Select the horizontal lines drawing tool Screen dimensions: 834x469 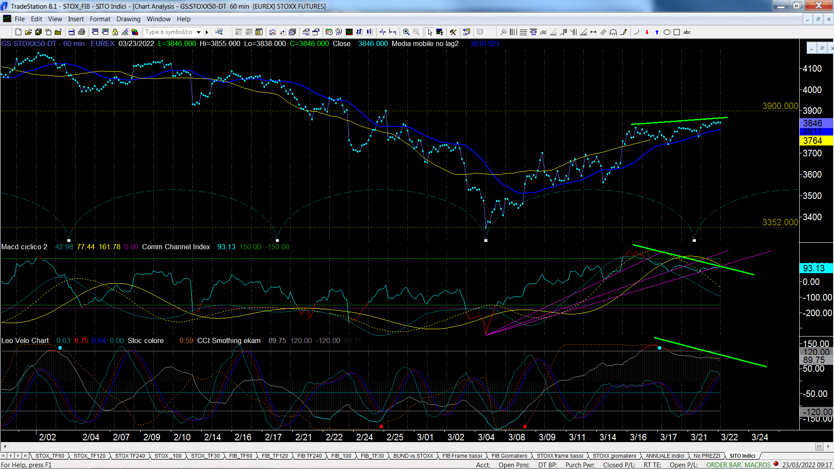pyautogui.click(x=523, y=32)
